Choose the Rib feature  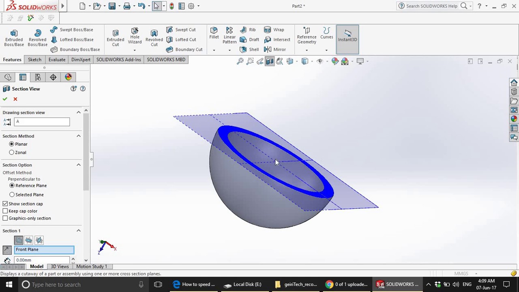(x=248, y=30)
